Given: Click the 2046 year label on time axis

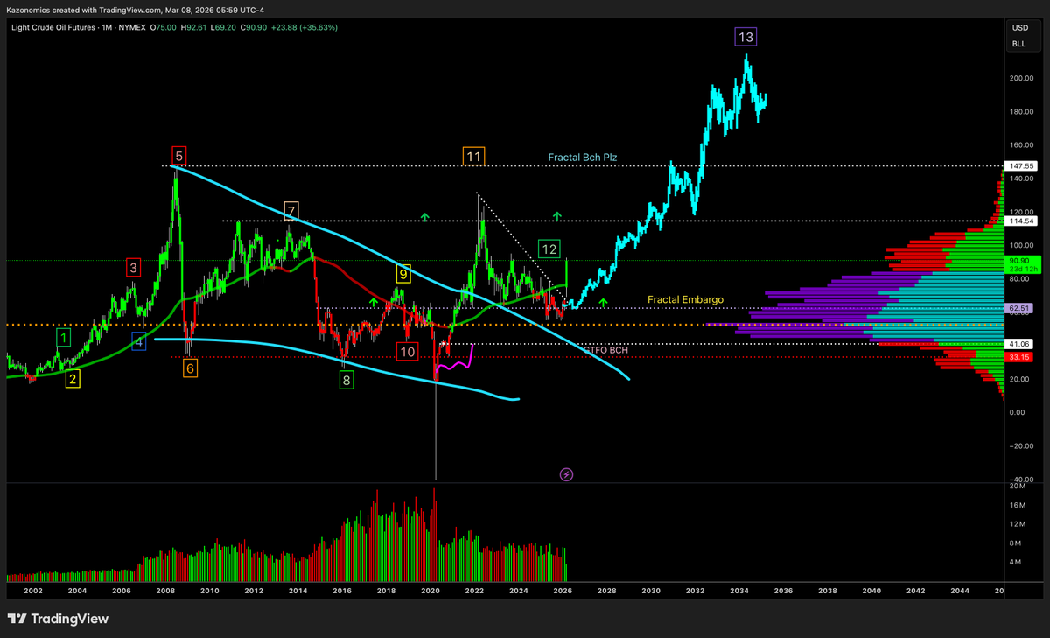Looking at the screenshot, I should click(997, 592).
